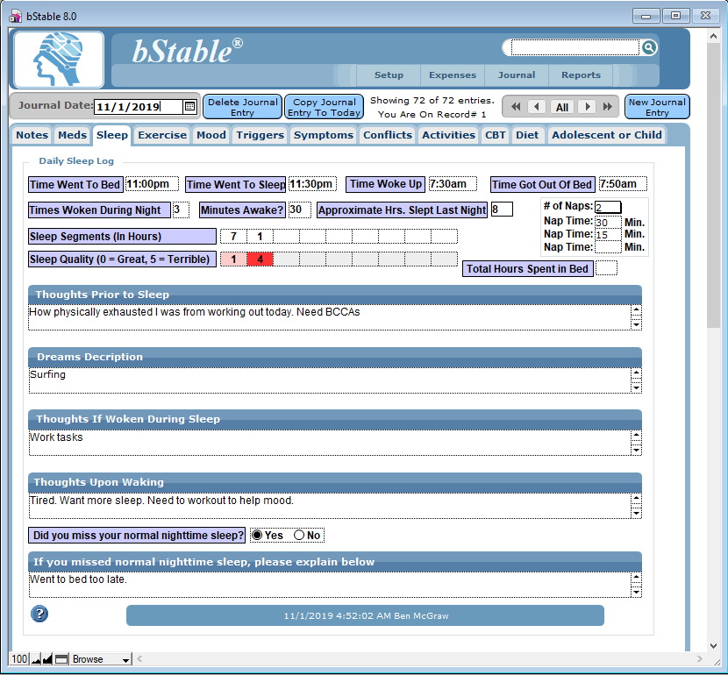Viewport: 728px width, 675px height.
Task: Click Delete Journal Entry button
Action: coord(242,107)
